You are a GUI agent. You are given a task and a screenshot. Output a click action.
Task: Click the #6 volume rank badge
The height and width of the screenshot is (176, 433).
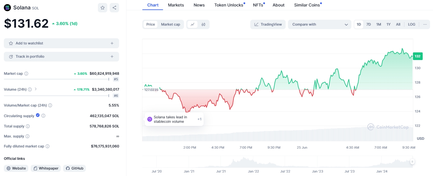click(x=116, y=95)
